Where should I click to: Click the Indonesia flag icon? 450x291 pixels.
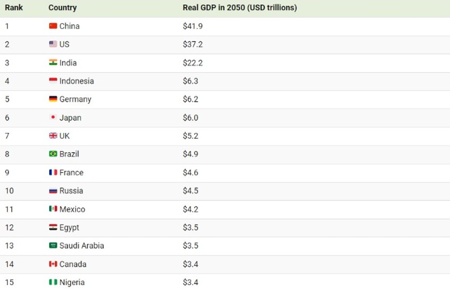[53, 81]
